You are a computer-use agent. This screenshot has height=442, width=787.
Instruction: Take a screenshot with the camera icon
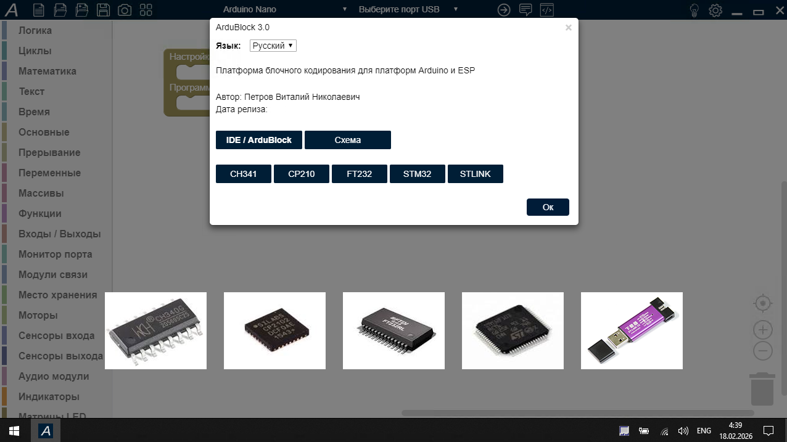pos(125,10)
